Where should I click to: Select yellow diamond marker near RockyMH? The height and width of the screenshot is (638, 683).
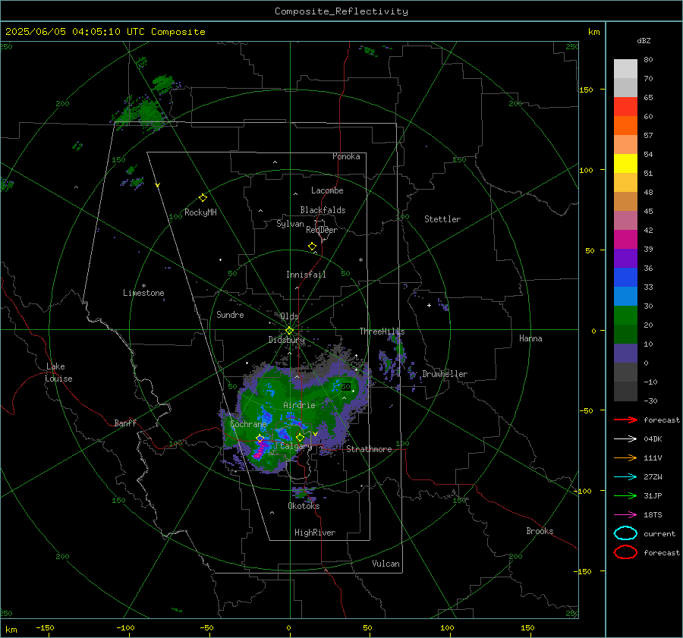[203, 198]
